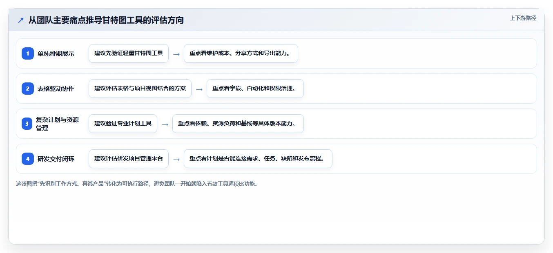Screen dimensions: 553x253
Task: Click the 建议先验证轻量甘特图工具 box
Action: coord(129,53)
